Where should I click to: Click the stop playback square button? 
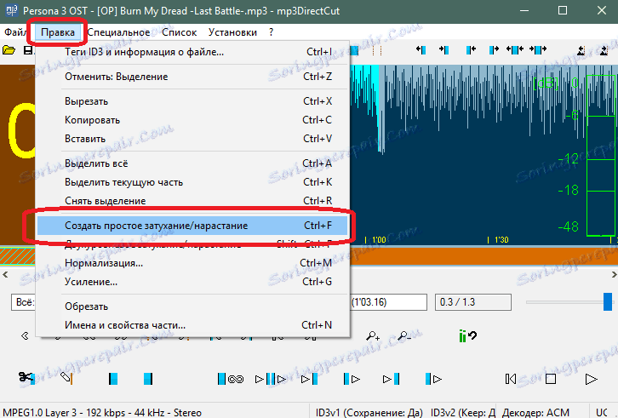point(551,379)
